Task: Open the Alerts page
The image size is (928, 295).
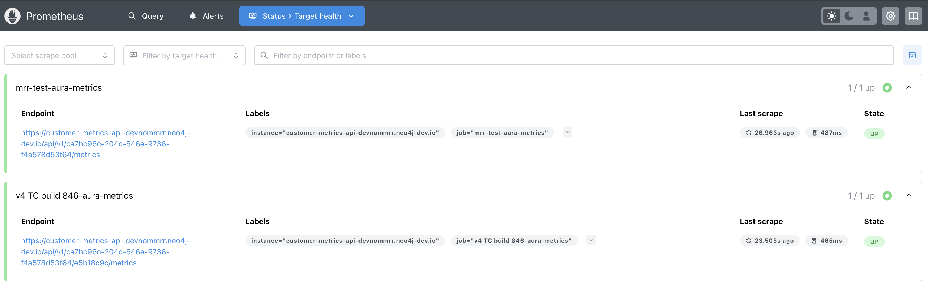Action: [x=206, y=16]
